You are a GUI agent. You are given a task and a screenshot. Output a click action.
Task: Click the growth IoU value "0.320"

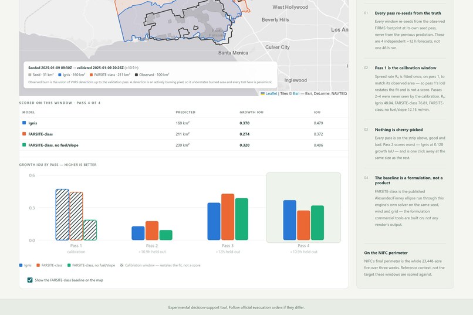245,145
